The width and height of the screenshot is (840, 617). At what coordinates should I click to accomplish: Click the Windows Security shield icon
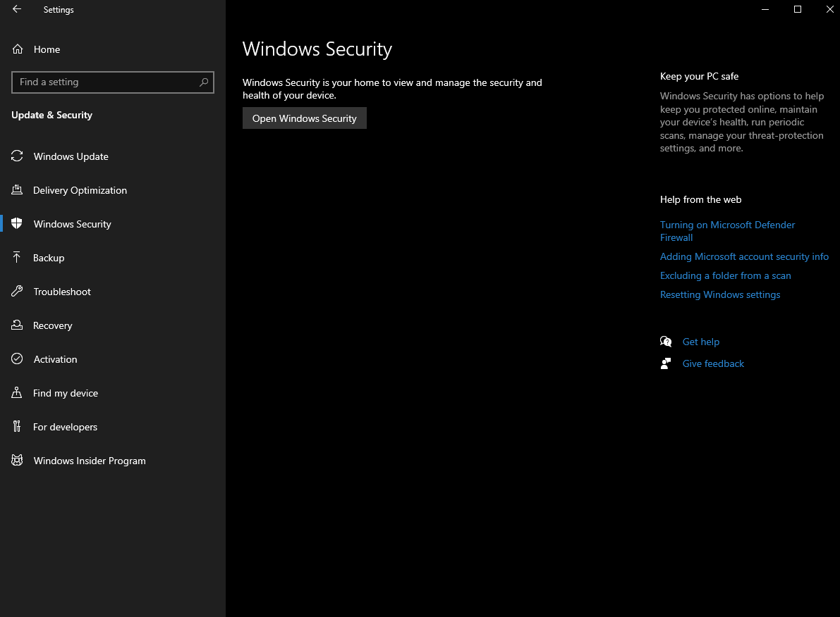pos(17,223)
